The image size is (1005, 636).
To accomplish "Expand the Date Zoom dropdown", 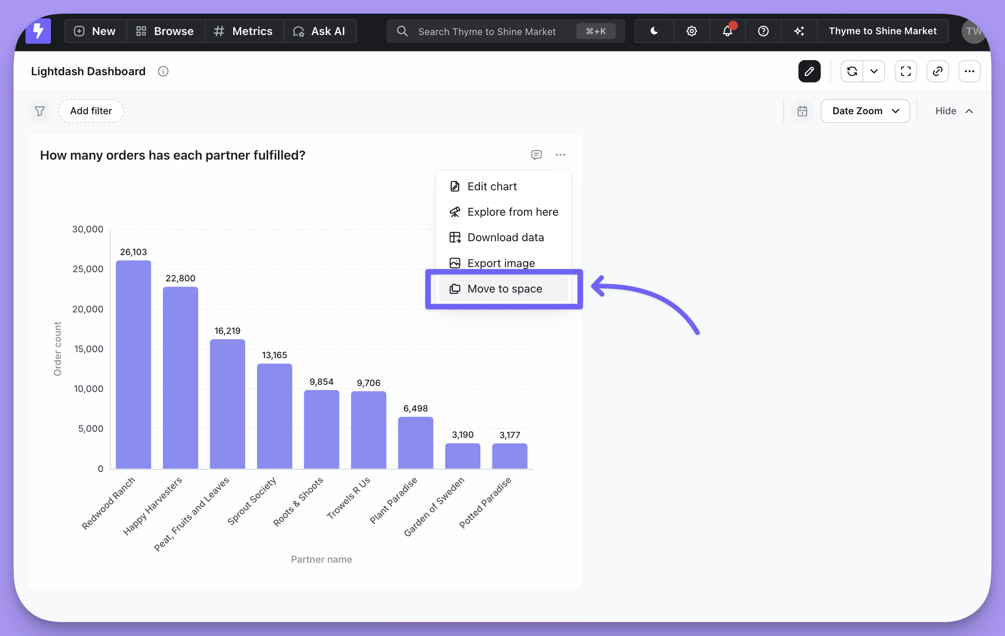I will coord(865,111).
